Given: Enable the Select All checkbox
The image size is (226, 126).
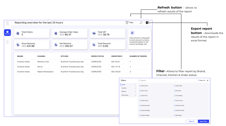Looking at the screenshot, I should click(x=198, y=81).
